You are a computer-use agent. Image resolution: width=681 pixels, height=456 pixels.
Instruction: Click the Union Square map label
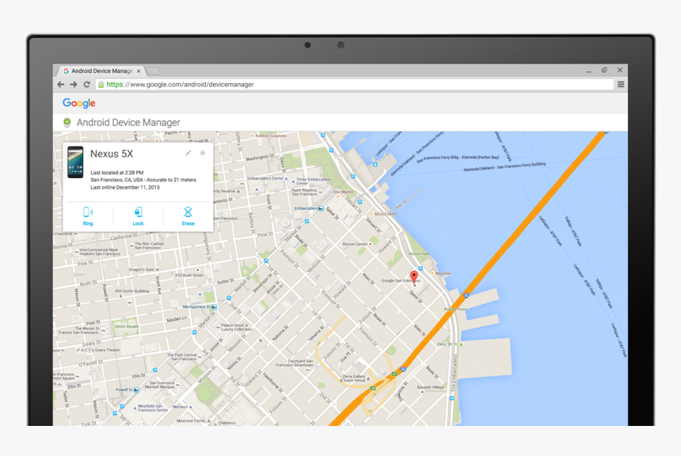tap(127, 326)
